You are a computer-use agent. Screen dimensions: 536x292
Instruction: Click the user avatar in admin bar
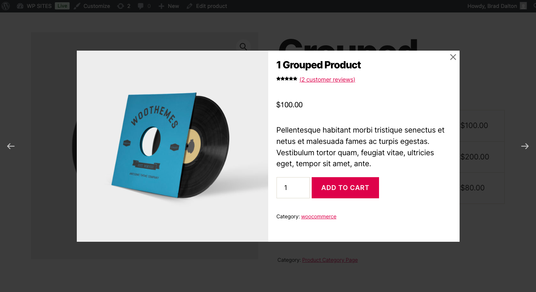[523, 6]
